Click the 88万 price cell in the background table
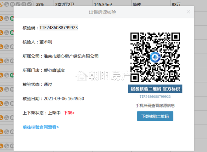207x152 pixels. click(176, 5)
